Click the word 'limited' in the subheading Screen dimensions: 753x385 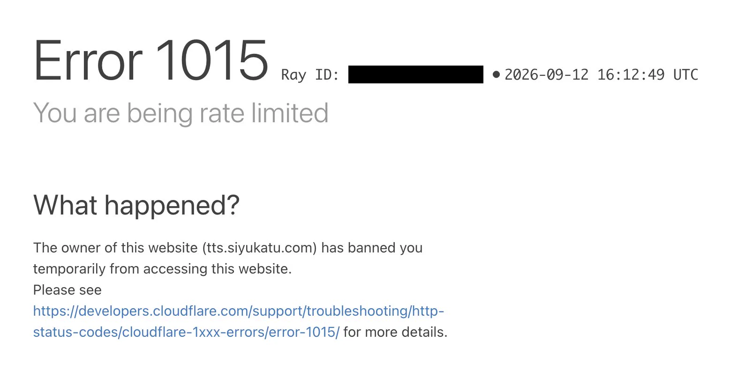tap(290, 113)
